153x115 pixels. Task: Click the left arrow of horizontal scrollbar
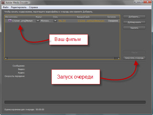click(6, 58)
